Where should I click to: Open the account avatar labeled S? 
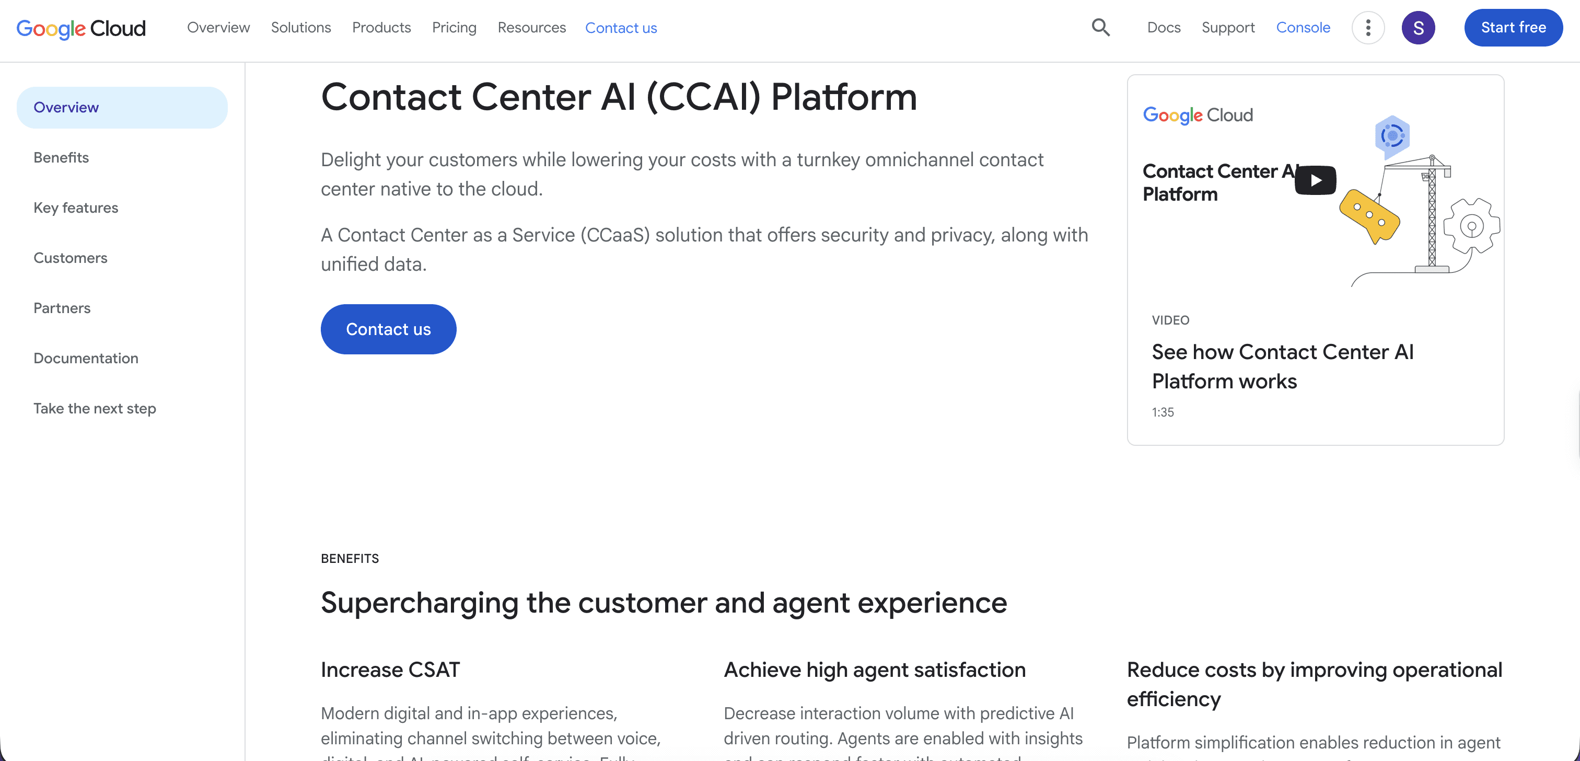[x=1418, y=28]
